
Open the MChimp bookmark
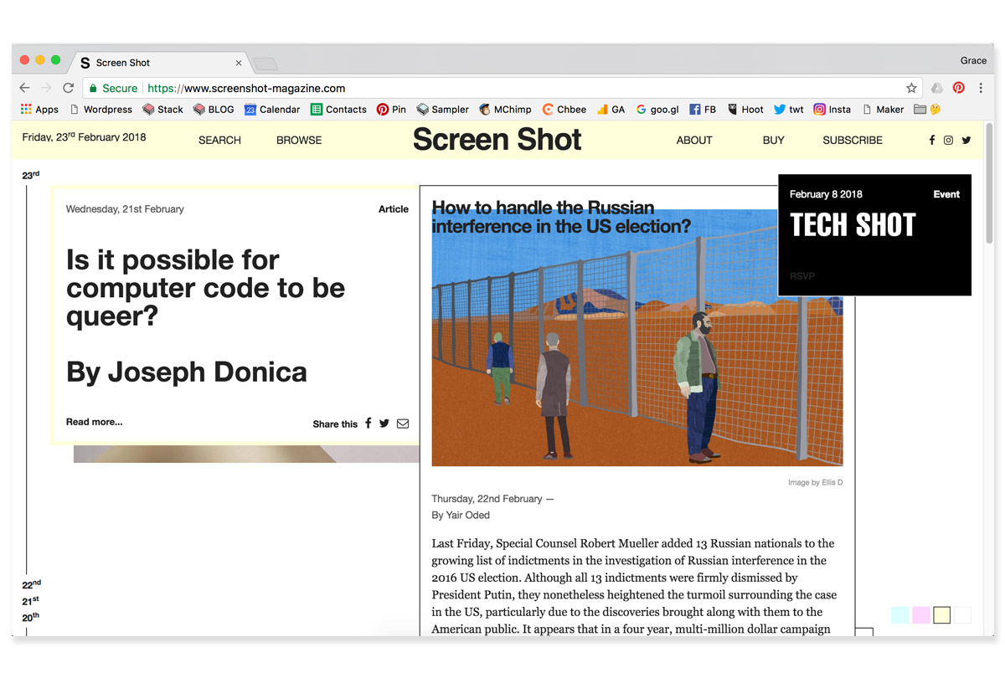(505, 109)
